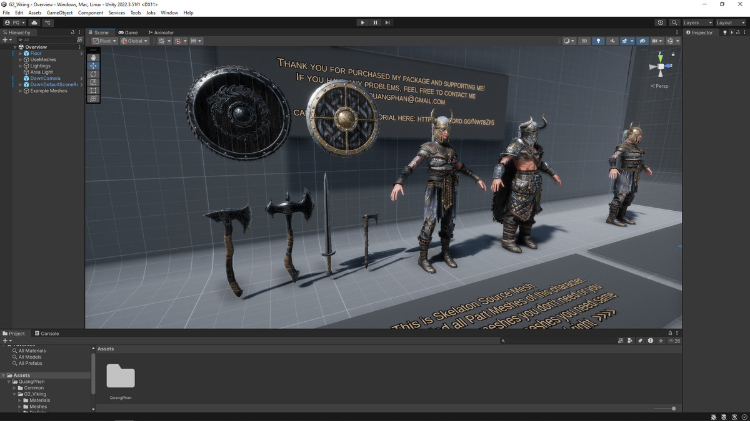Switch to the Console tab

pos(47,334)
